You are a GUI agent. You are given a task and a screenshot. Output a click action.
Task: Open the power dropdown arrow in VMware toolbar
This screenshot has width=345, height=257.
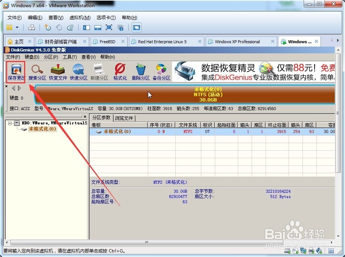tap(17, 27)
